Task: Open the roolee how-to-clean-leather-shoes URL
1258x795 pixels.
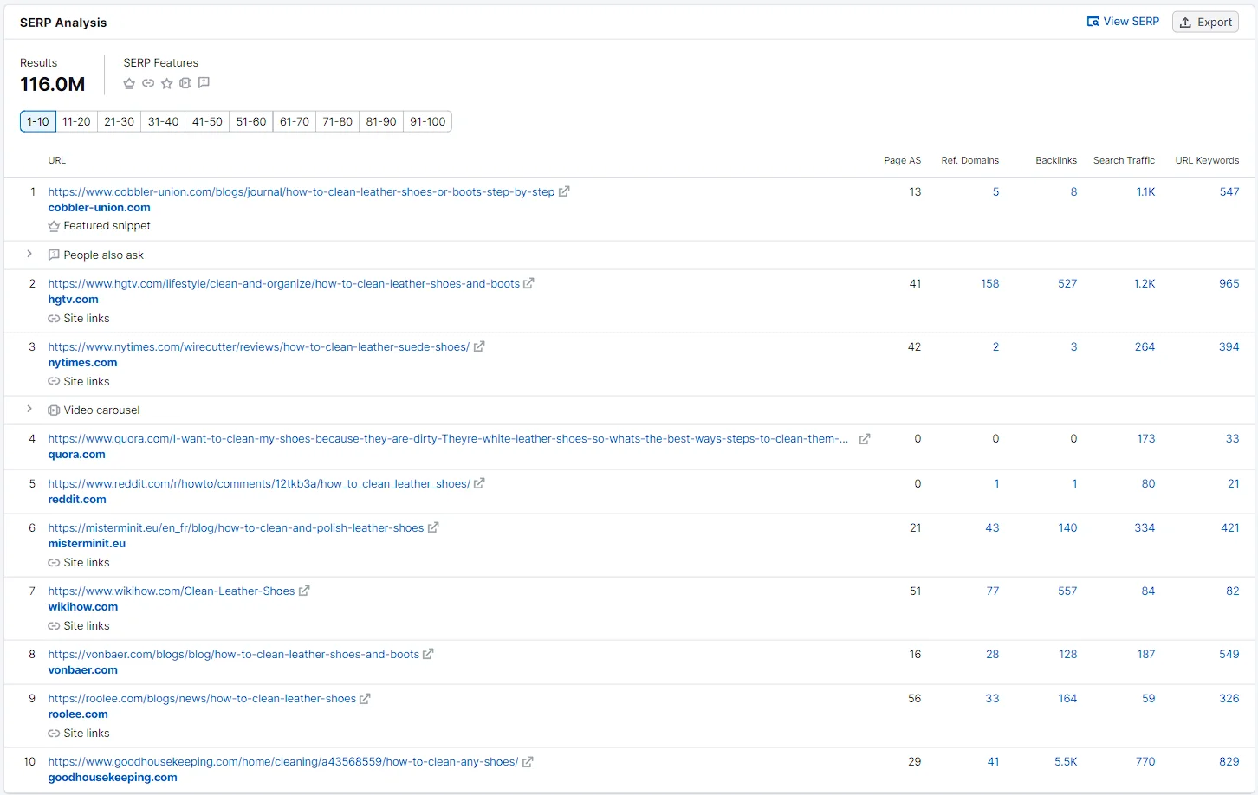Action: [x=202, y=699]
